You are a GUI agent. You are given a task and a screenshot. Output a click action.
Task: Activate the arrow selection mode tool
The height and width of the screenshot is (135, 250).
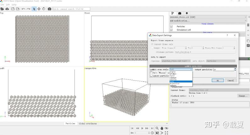pos(34,9)
